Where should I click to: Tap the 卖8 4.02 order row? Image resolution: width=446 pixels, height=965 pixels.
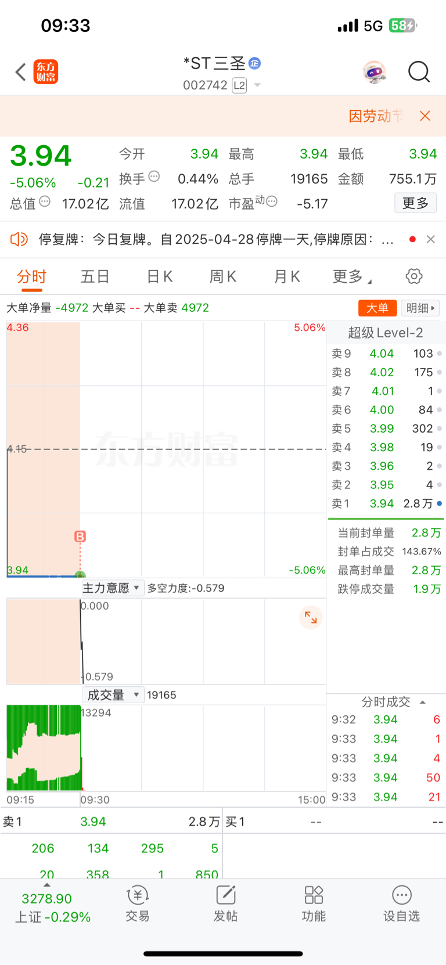click(386, 372)
